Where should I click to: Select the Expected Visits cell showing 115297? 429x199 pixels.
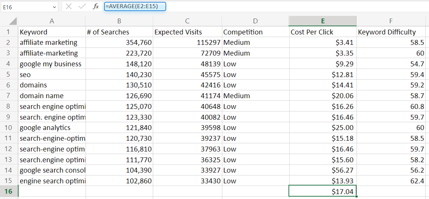click(187, 42)
